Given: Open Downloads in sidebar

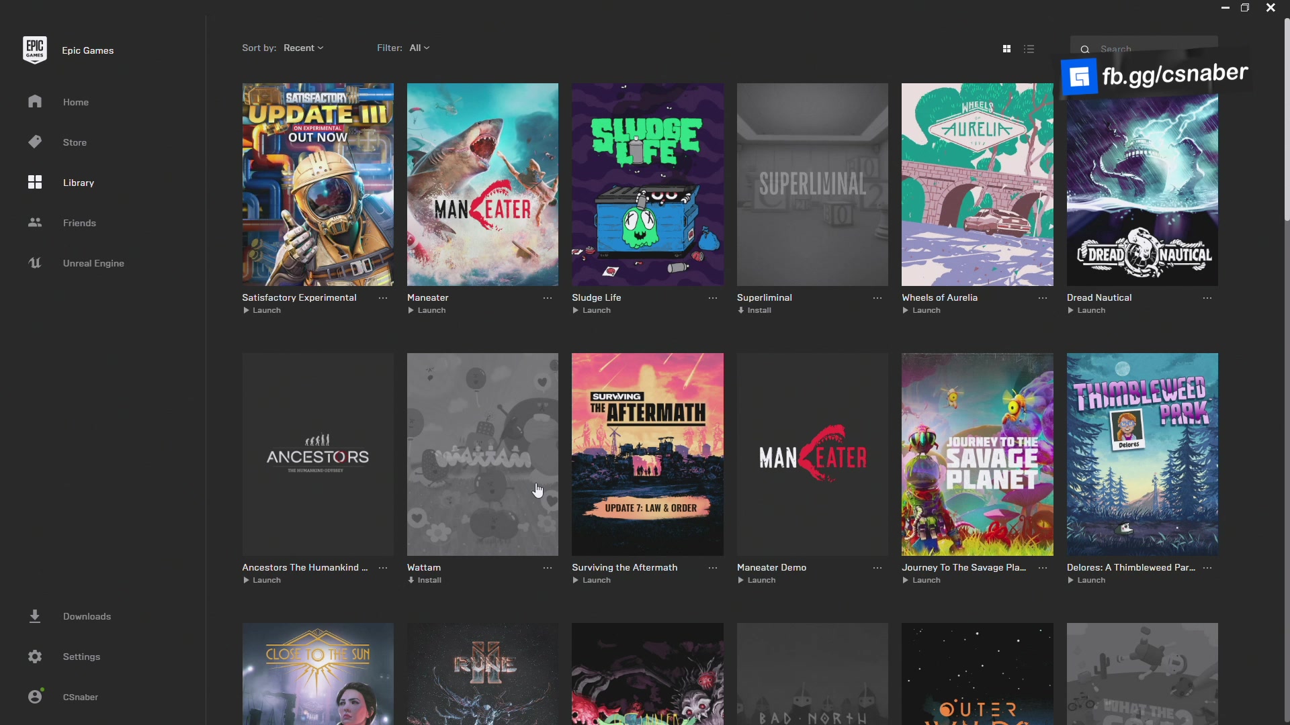Looking at the screenshot, I should point(87,616).
